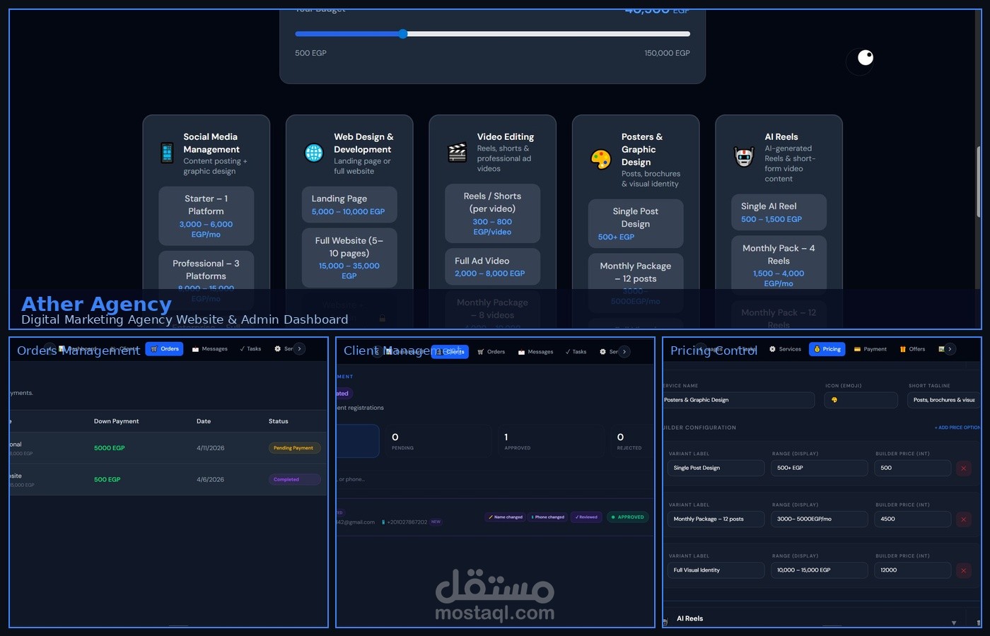Click the Single Post Design variant label field
Screen dimensions: 990x636
click(716, 468)
